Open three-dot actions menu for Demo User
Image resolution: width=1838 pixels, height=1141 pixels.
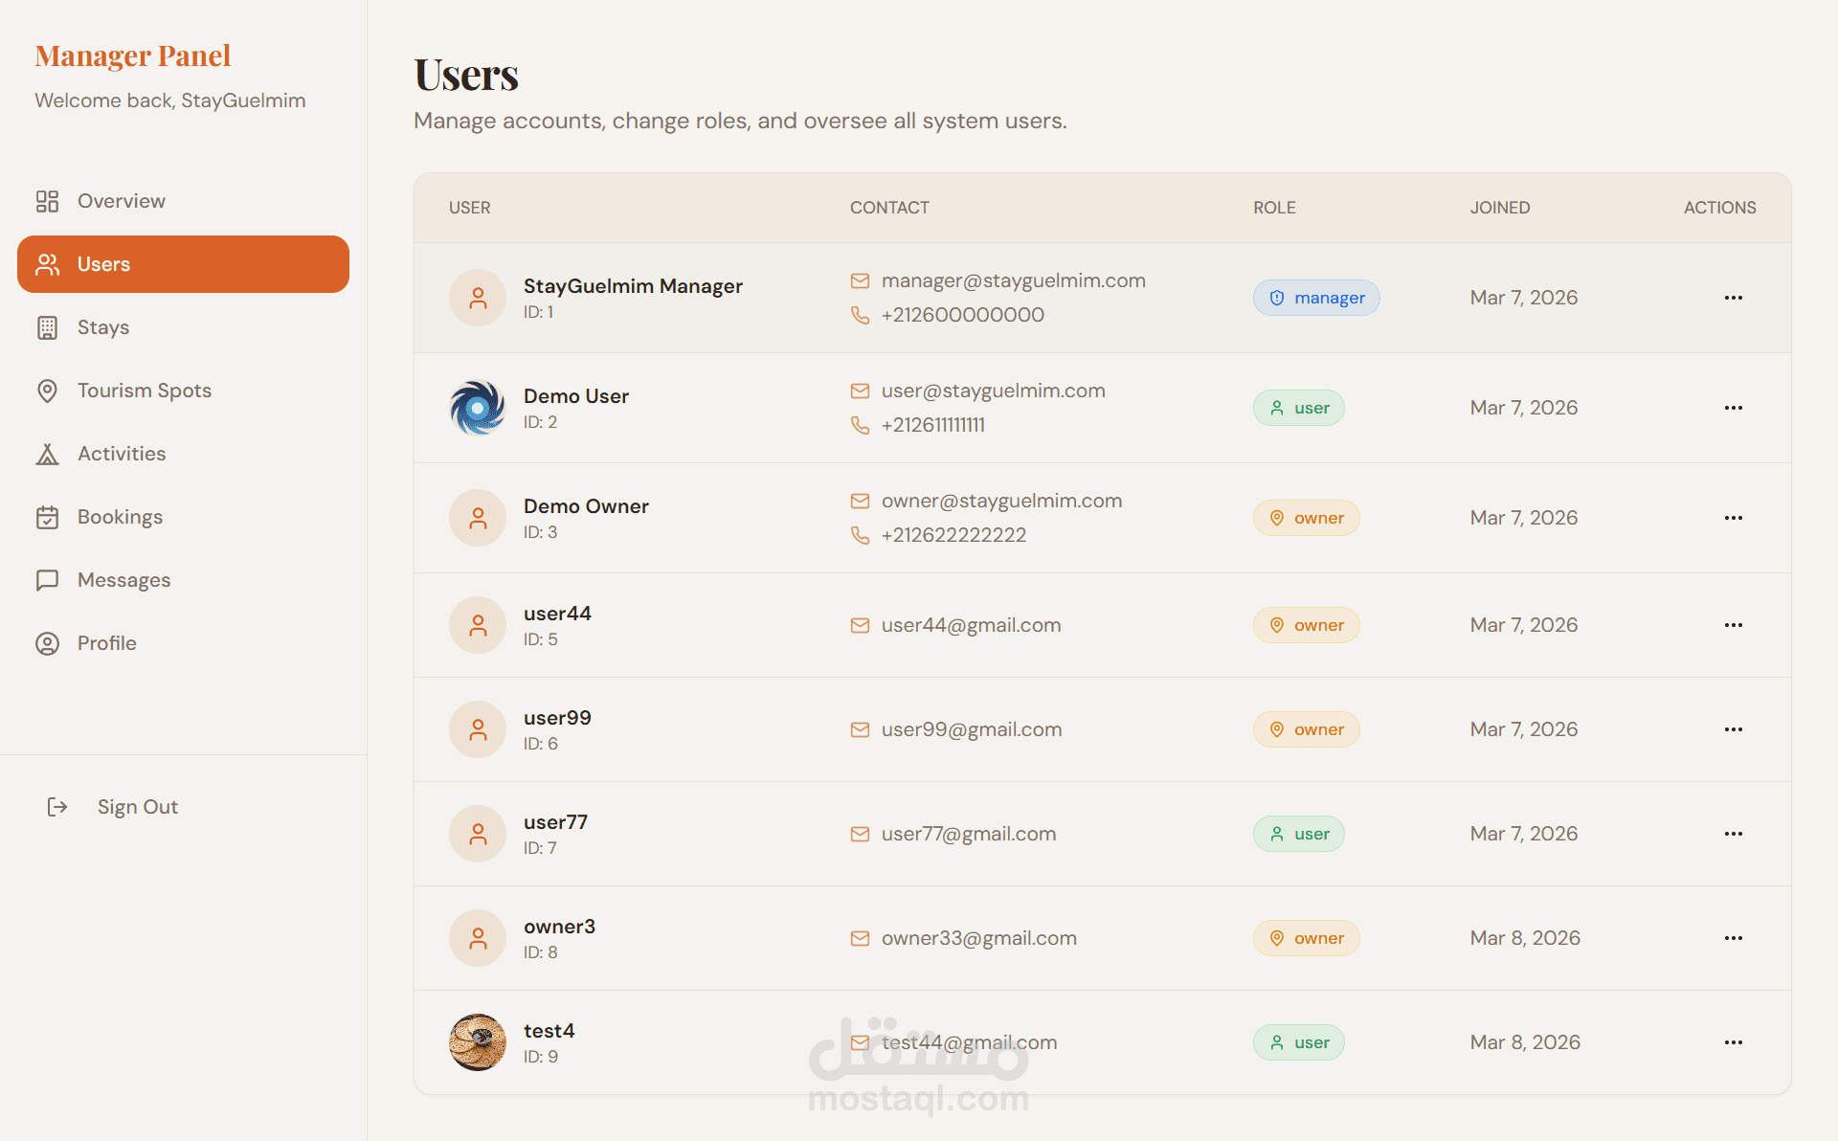coord(1733,408)
